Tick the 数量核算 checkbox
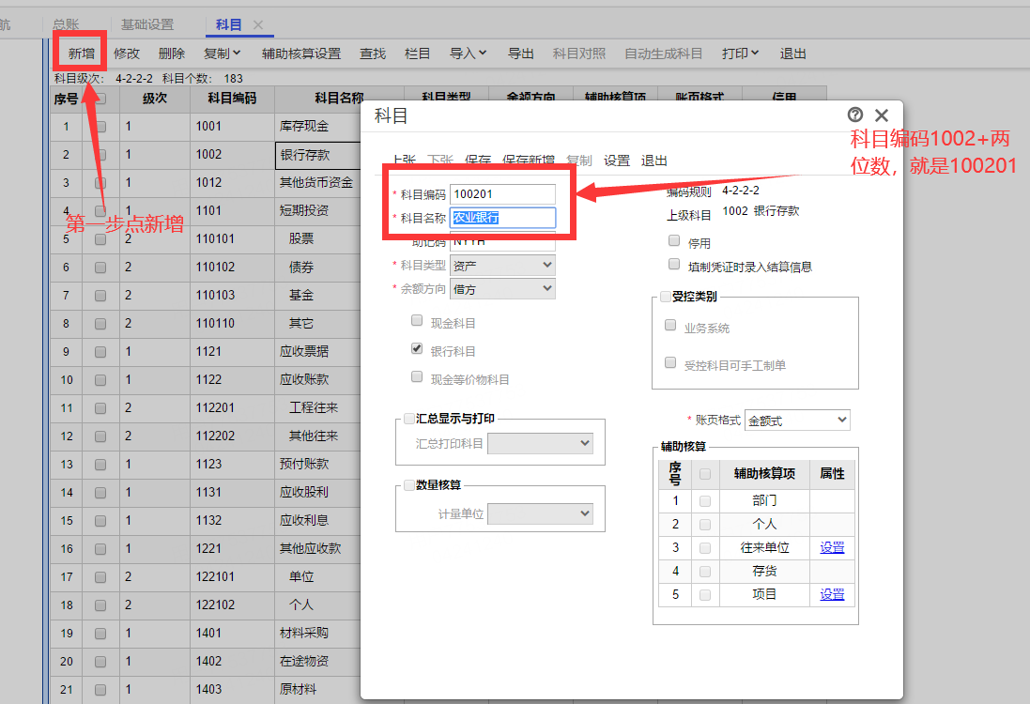The image size is (1030, 704). pyautogui.click(x=408, y=485)
